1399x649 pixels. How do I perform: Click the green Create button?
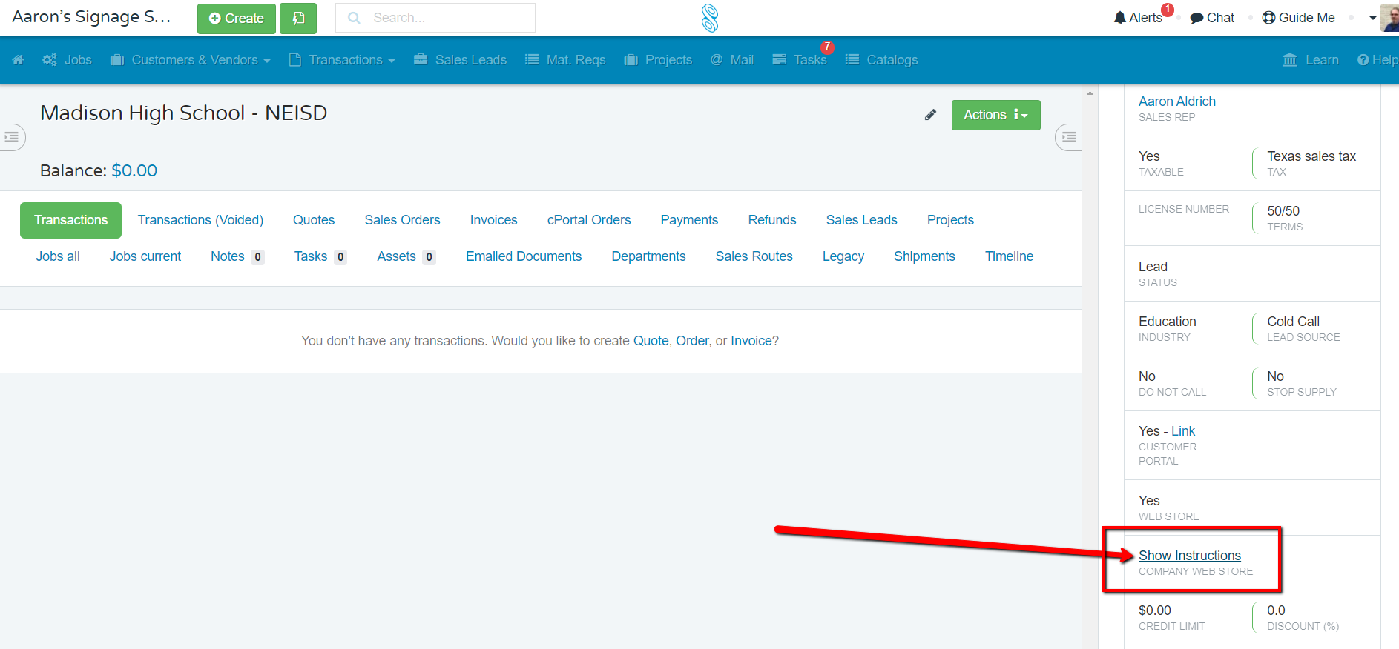(237, 19)
